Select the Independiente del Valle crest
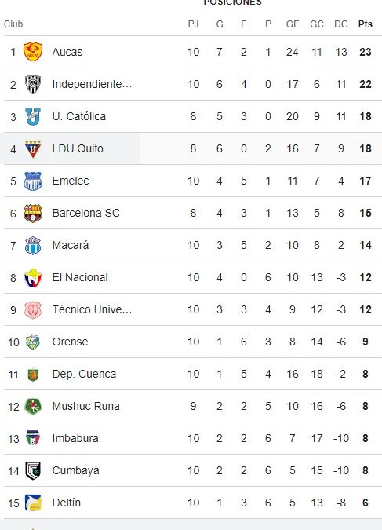This screenshot has width=382, height=530. (x=33, y=84)
